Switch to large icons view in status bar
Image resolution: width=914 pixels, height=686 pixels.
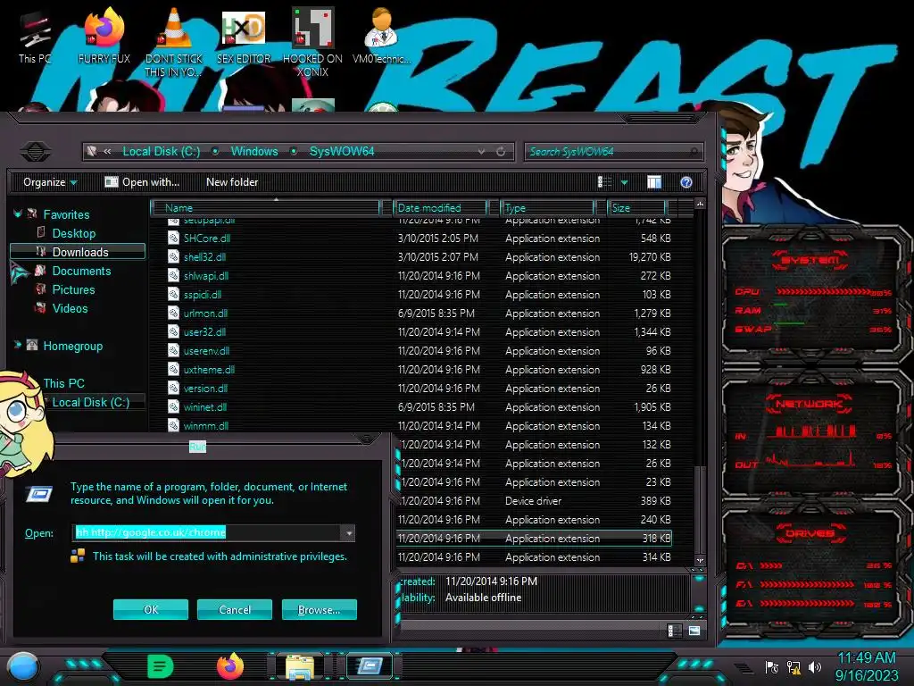[694, 631]
